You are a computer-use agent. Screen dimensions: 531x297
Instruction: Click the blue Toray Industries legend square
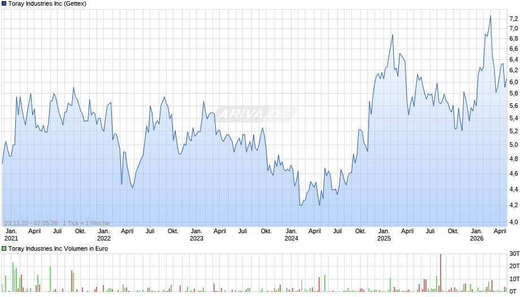tap(4, 4)
